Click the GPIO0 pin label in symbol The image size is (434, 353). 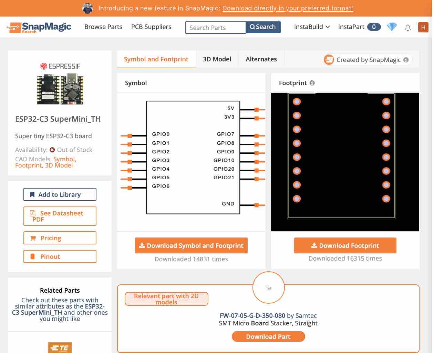coord(161,134)
